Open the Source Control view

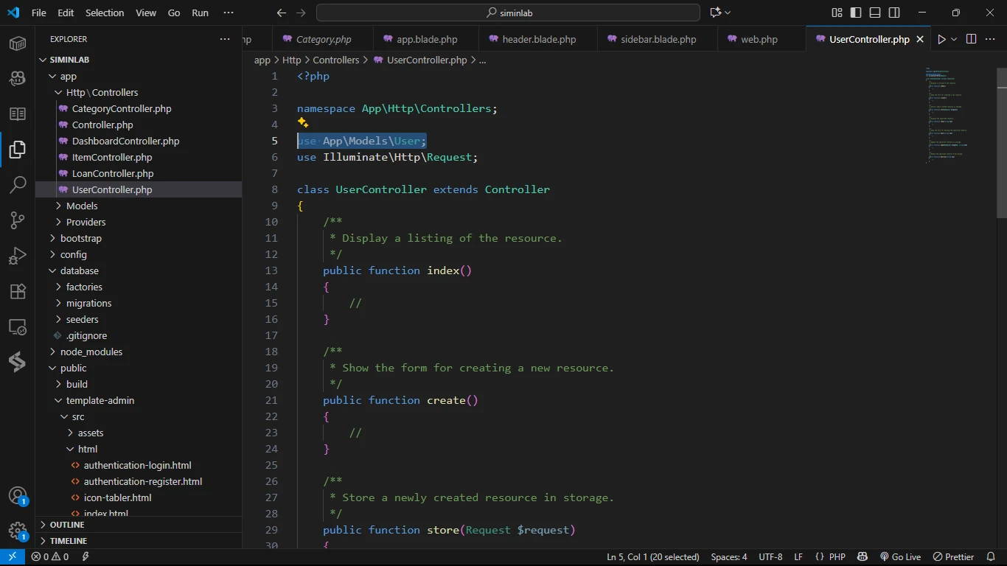coord(18,220)
